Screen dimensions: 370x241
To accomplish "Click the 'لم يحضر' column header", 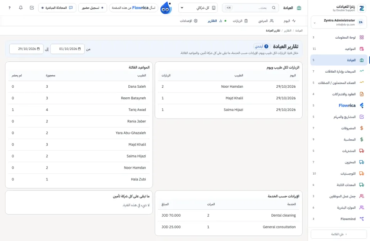I will [17, 75].
